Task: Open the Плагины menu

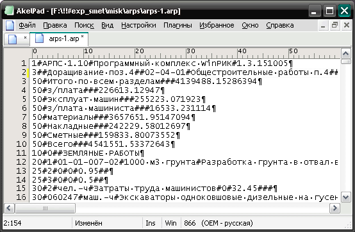Action: [177, 25]
